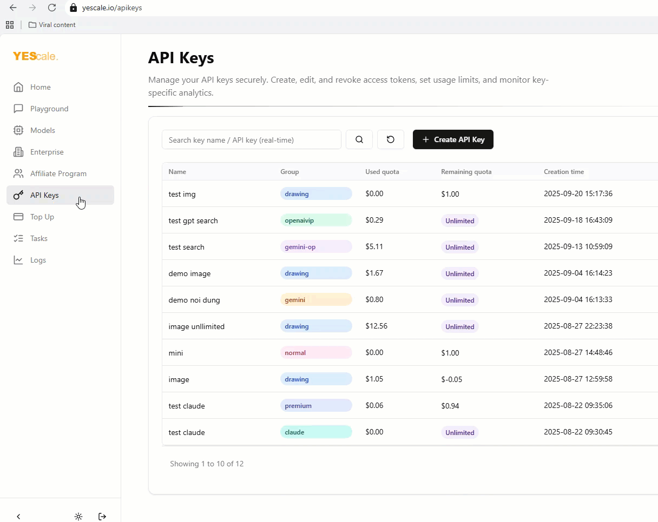Click the openaivip group badge
658x522 pixels.
(x=316, y=220)
